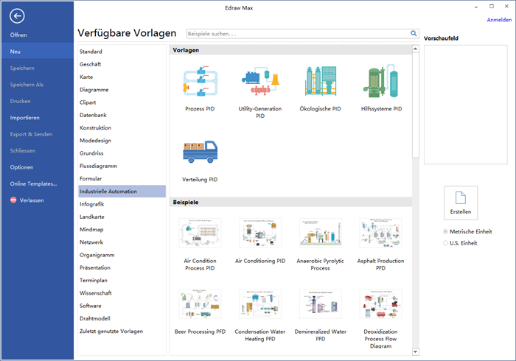Open the Optionen menu item
The height and width of the screenshot is (361, 516).
[22, 167]
